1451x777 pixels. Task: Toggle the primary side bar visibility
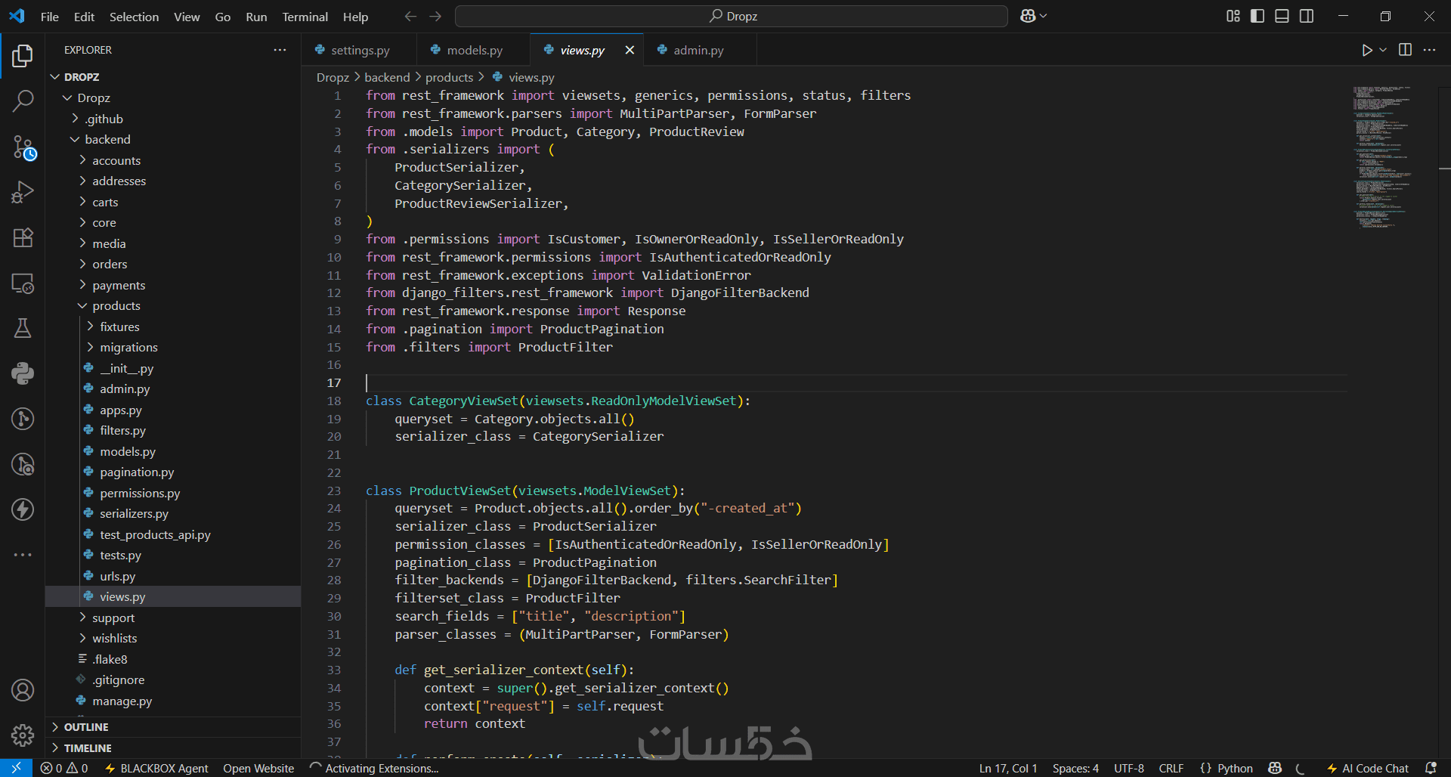[1258, 16]
